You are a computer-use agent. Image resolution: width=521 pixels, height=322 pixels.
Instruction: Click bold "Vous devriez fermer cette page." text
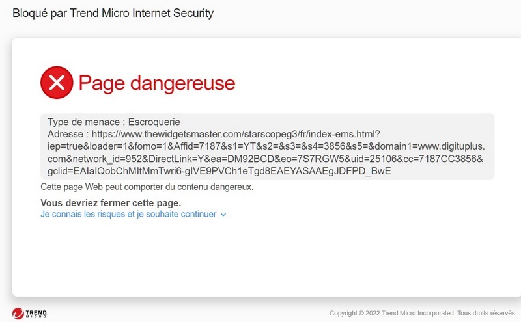point(111,203)
